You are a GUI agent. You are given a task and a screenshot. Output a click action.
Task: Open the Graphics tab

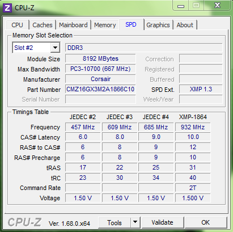158,25
